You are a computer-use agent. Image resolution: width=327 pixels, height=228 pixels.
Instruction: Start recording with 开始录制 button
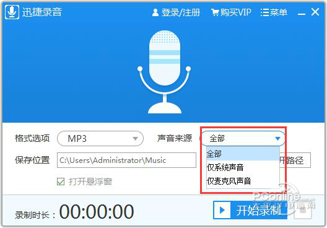tap(250, 210)
